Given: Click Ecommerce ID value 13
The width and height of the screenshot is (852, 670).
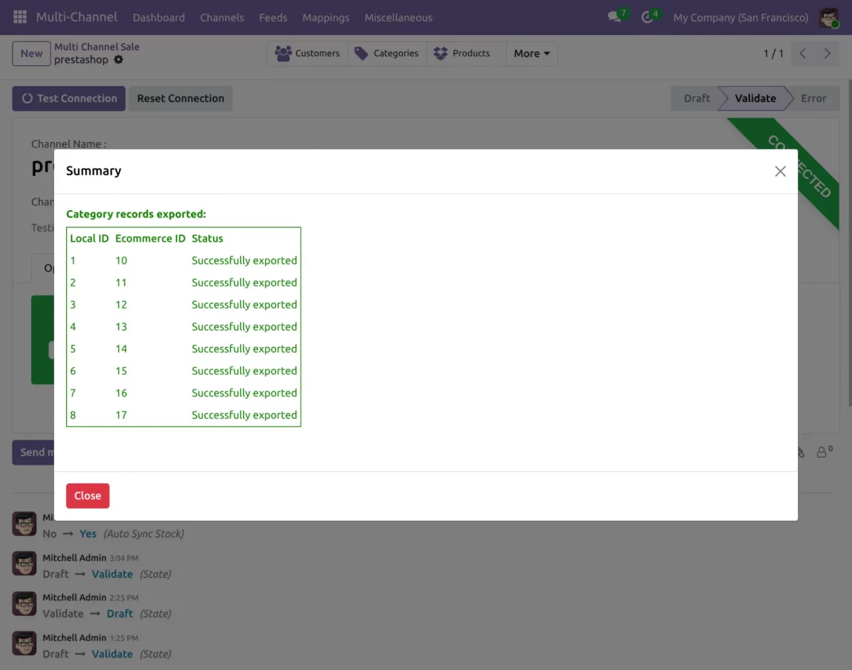Looking at the screenshot, I should tap(121, 327).
